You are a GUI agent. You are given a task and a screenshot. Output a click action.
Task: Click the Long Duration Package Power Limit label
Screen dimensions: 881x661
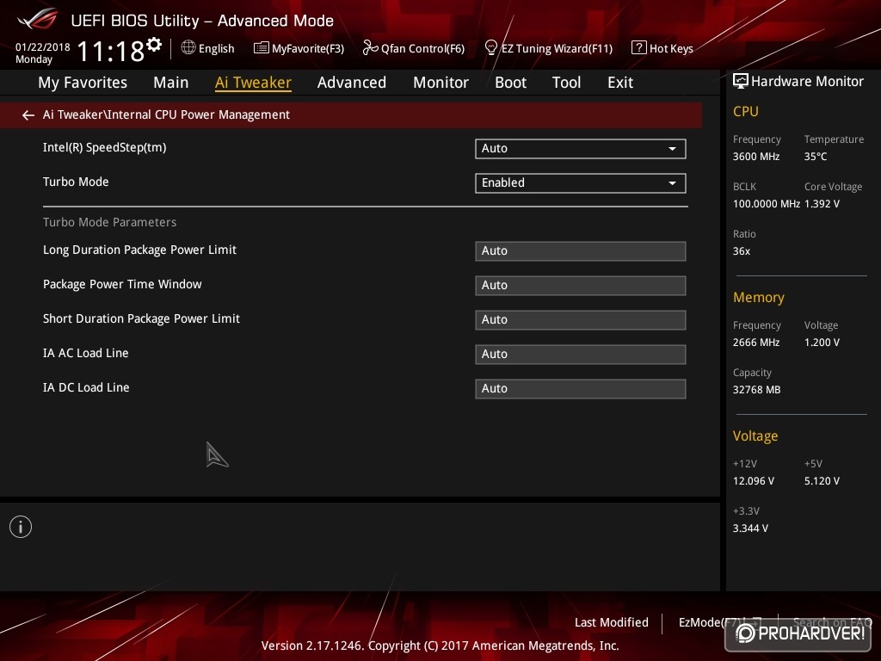[139, 250]
